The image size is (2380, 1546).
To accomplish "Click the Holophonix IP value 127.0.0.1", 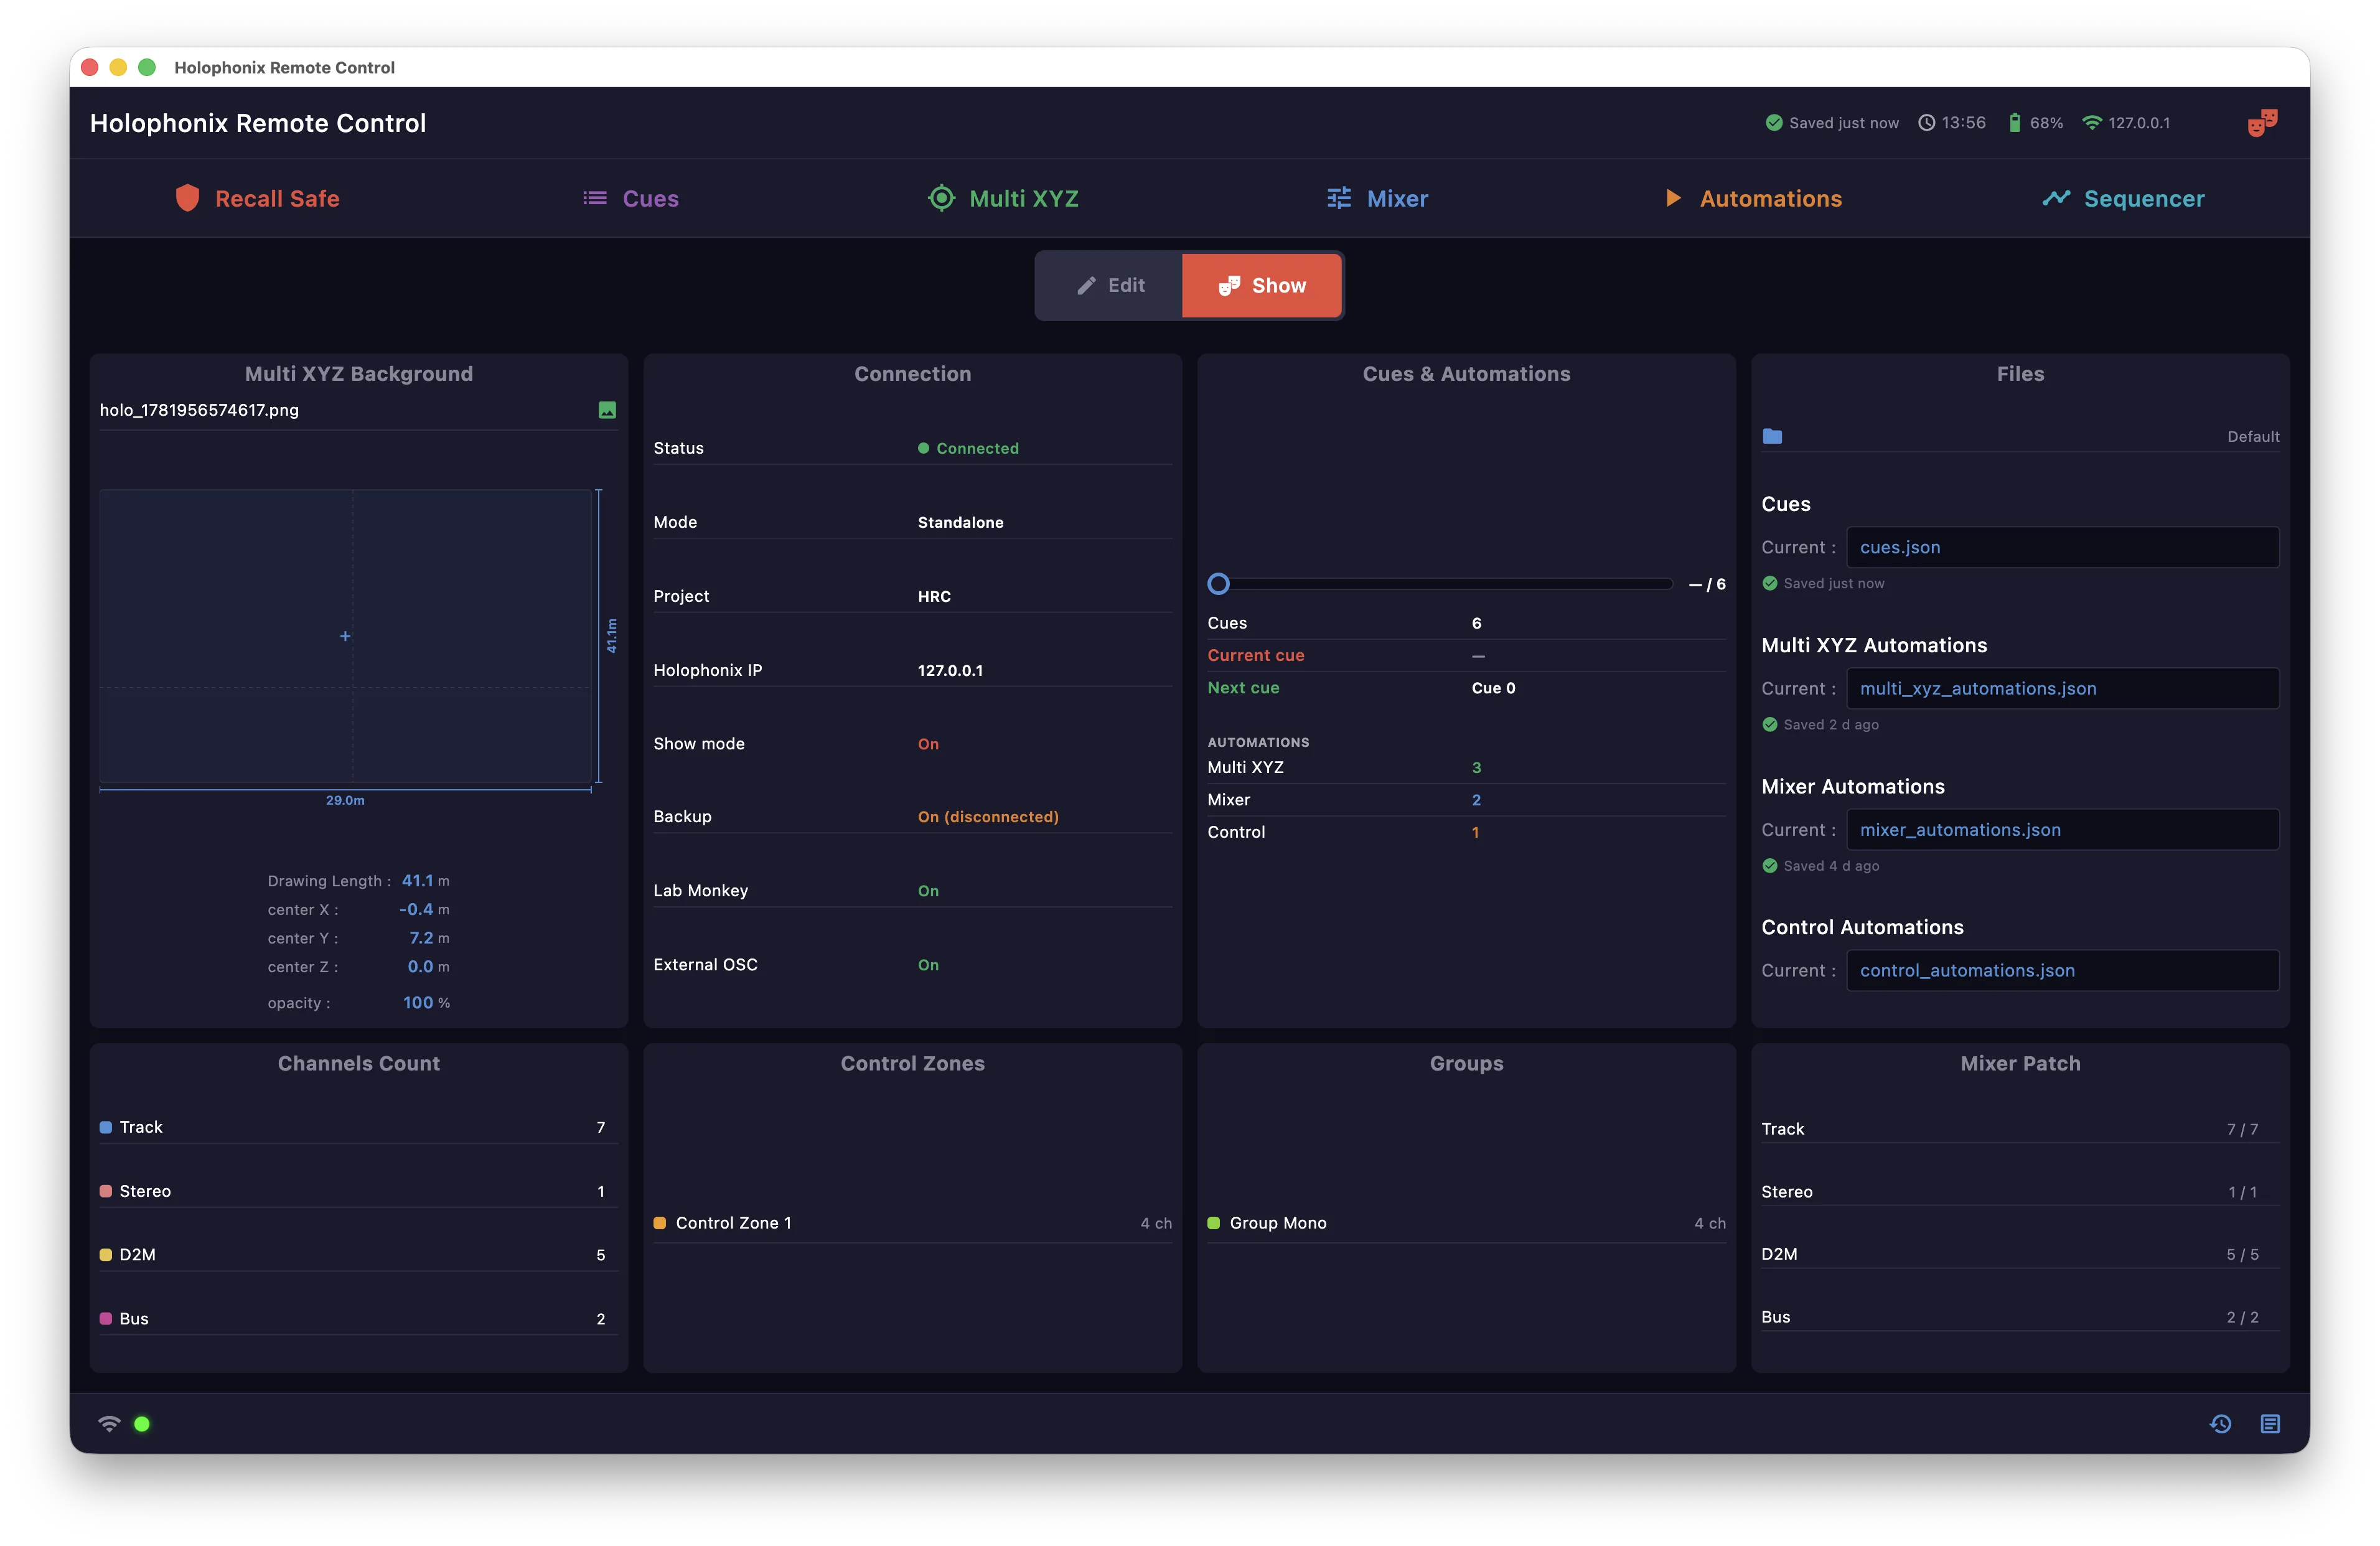I will pyautogui.click(x=950, y=670).
